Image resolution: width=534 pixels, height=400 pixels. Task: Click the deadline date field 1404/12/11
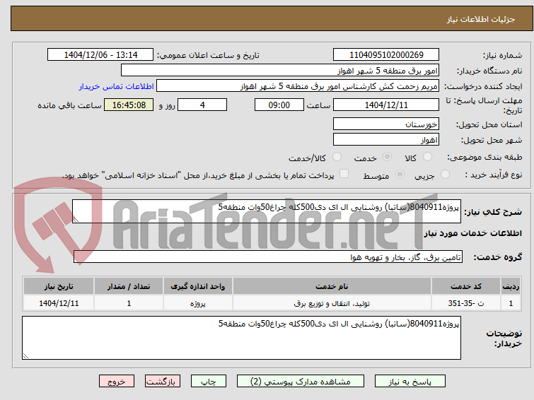coord(386,105)
